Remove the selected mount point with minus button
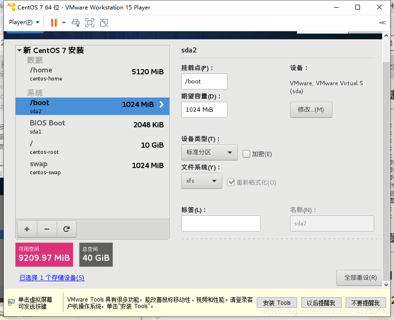The image size is (394, 320). [x=47, y=229]
